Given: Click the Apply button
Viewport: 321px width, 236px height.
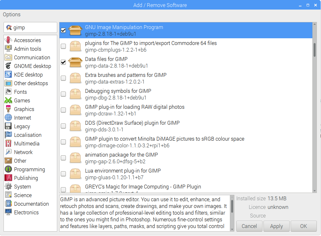Looking at the screenshot, I should [276, 226].
